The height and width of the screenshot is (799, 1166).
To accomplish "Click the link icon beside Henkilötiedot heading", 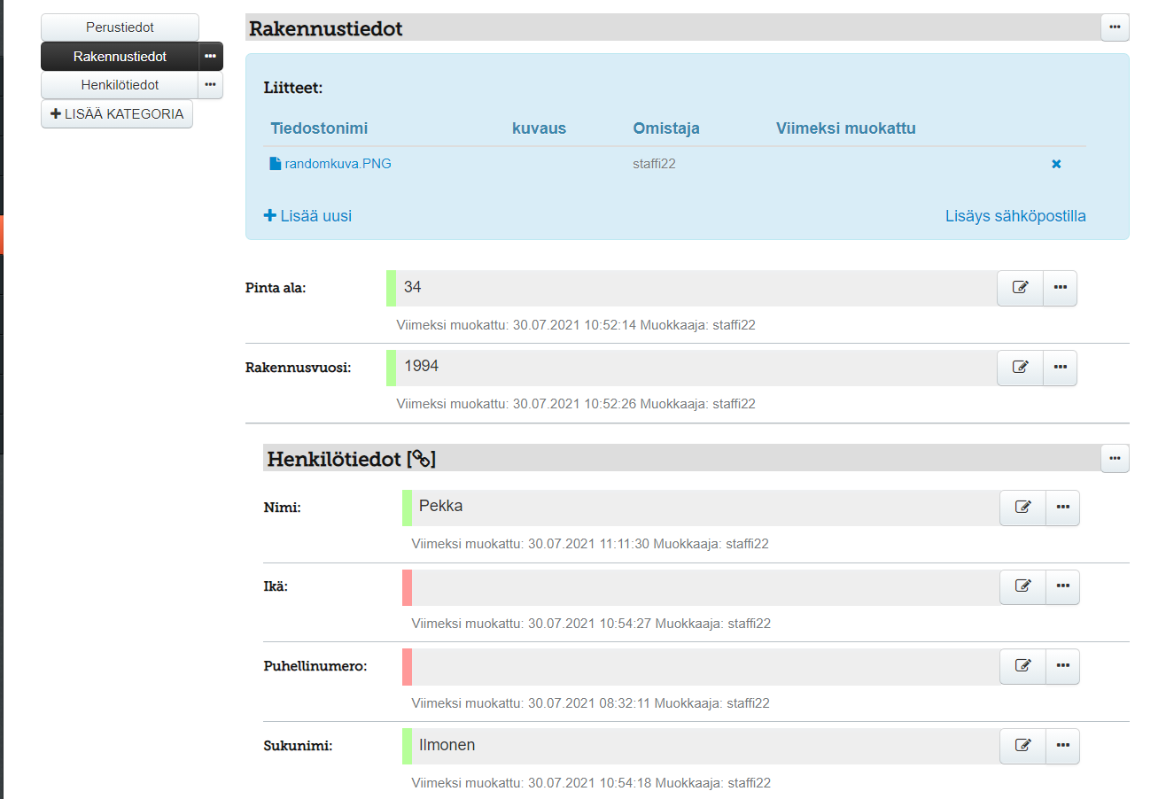I will click(421, 459).
